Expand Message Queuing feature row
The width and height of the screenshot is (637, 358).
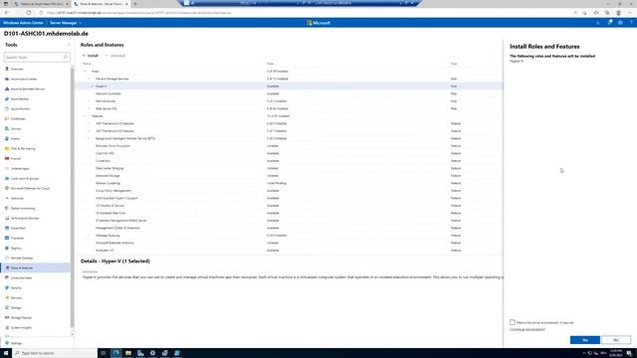89,236
